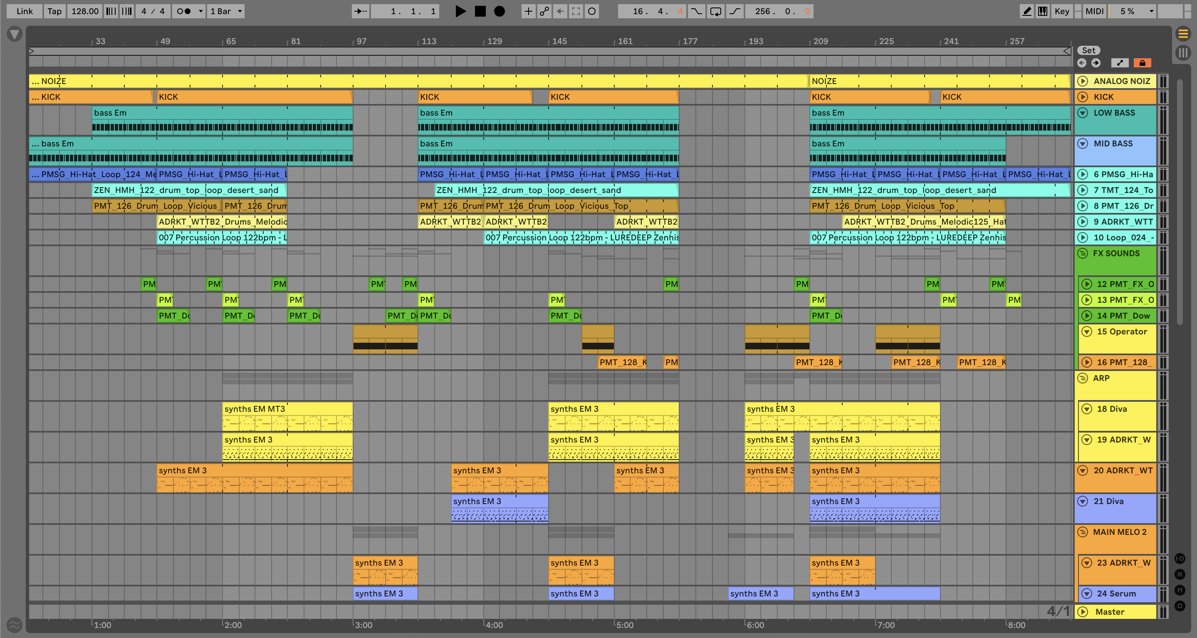Enable Key map mode switch

(1062, 11)
